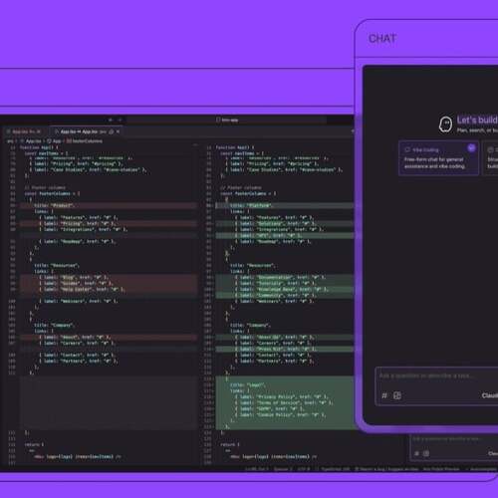This screenshot has height=498, width=498.
Task: Click the added line label "Knowledge Base"
Action: pyautogui.click(x=284, y=289)
